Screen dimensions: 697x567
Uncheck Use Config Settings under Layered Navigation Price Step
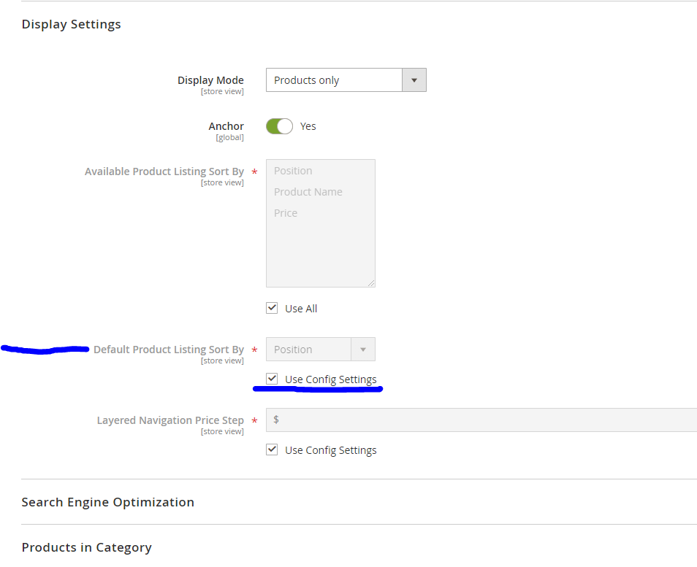pos(272,450)
